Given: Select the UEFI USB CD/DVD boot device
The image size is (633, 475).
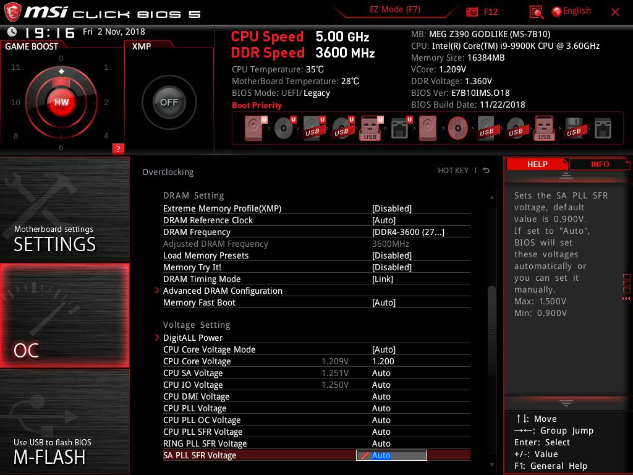Looking at the screenshot, I should coord(342,128).
